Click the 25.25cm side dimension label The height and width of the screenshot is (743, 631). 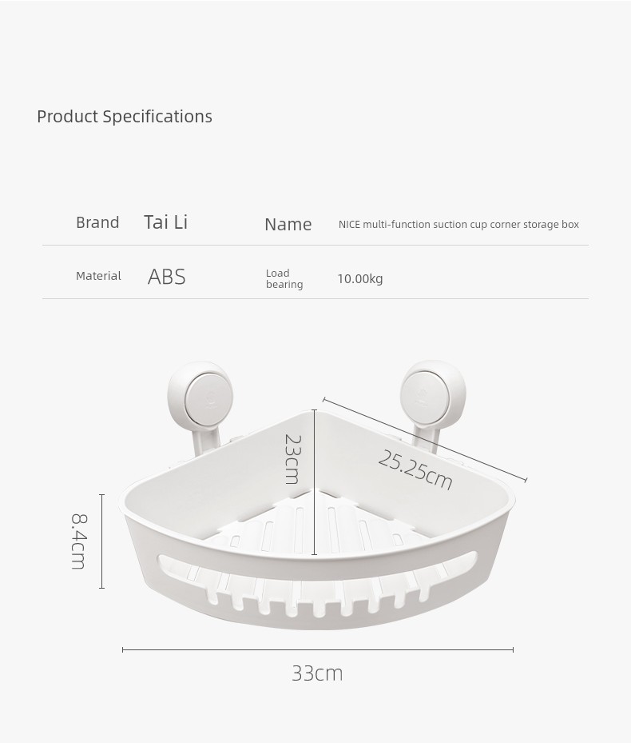415,470
